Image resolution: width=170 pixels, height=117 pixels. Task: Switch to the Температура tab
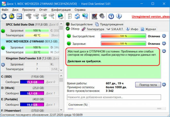tap(93, 29)
